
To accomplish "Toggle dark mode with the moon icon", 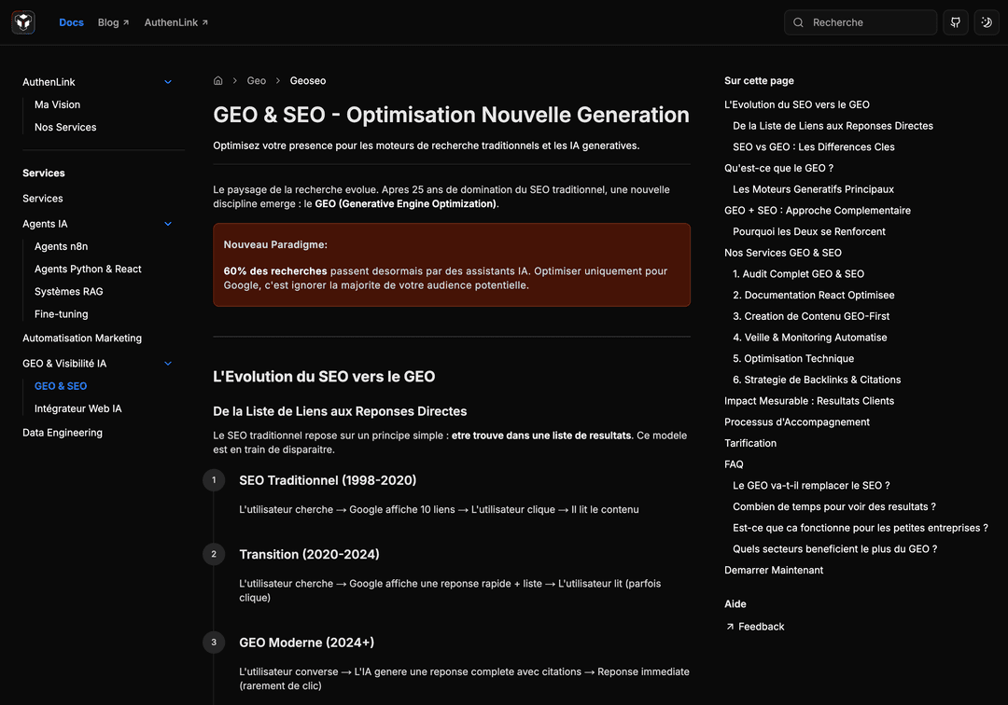I will point(987,21).
